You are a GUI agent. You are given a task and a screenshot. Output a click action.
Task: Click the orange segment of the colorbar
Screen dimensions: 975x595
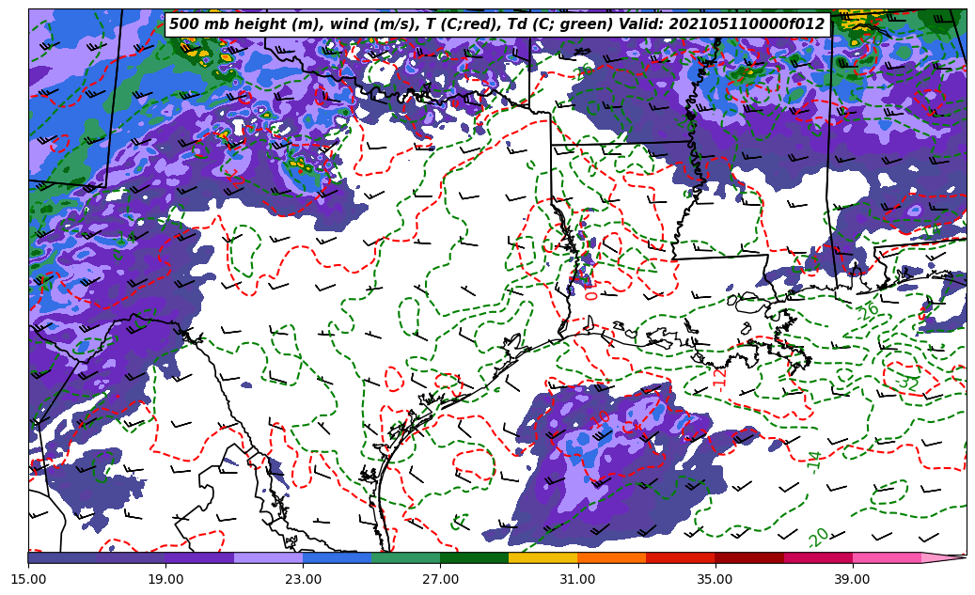coord(611,558)
